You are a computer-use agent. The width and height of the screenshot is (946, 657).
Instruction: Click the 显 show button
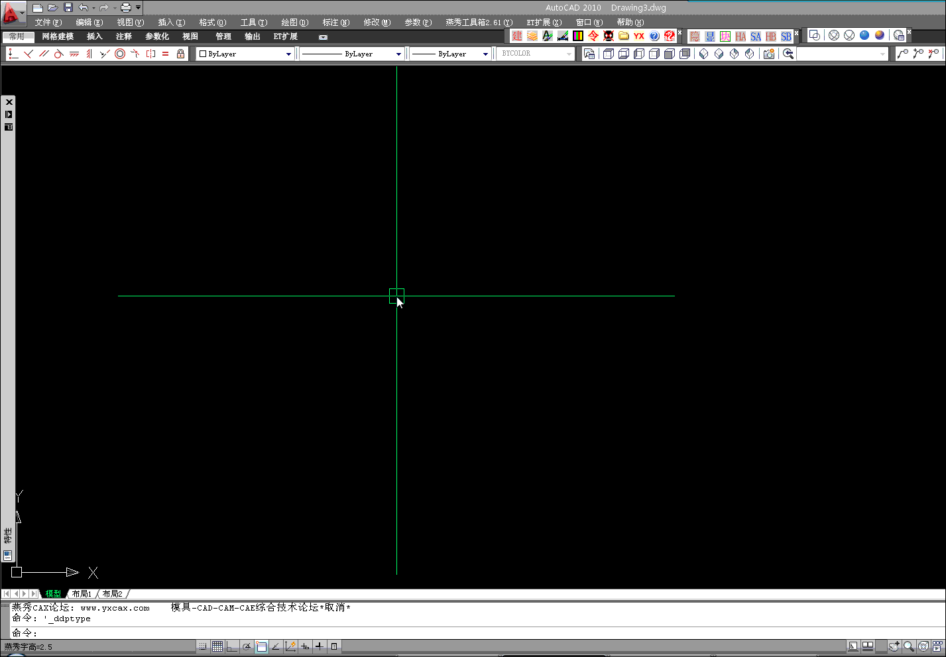point(710,36)
